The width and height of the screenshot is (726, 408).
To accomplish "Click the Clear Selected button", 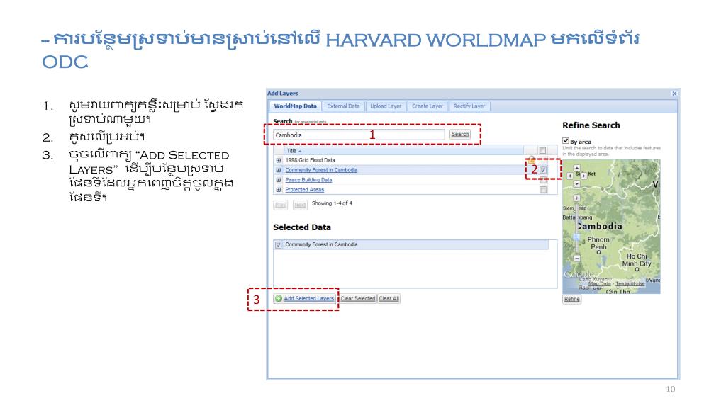I will pos(357,298).
